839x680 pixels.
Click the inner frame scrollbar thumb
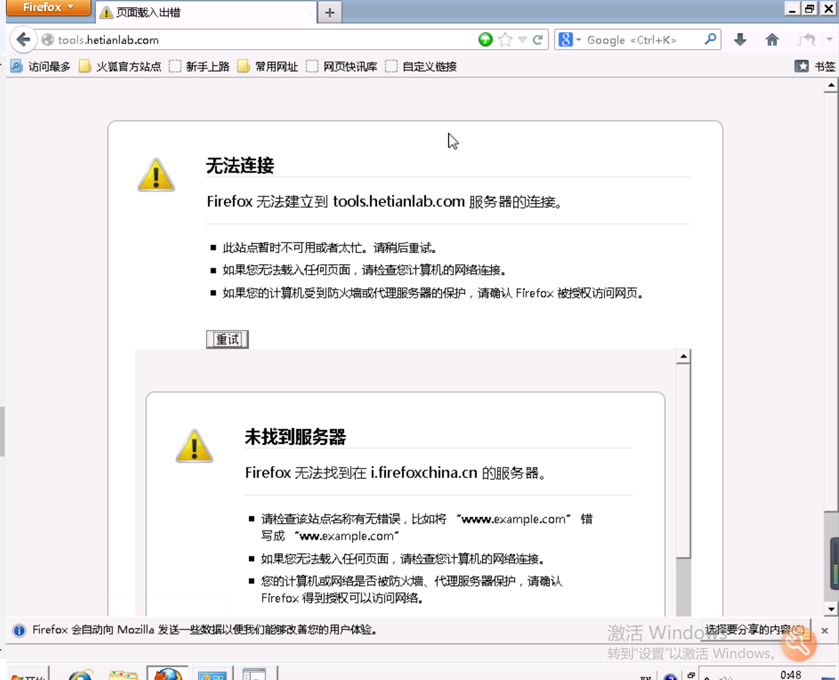click(684, 461)
